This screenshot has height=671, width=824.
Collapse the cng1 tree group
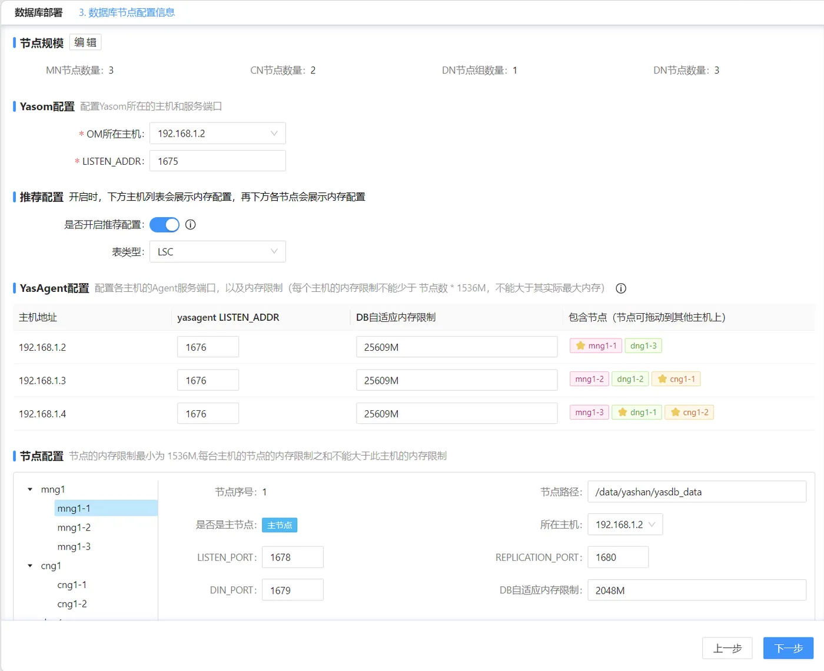coord(30,566)
